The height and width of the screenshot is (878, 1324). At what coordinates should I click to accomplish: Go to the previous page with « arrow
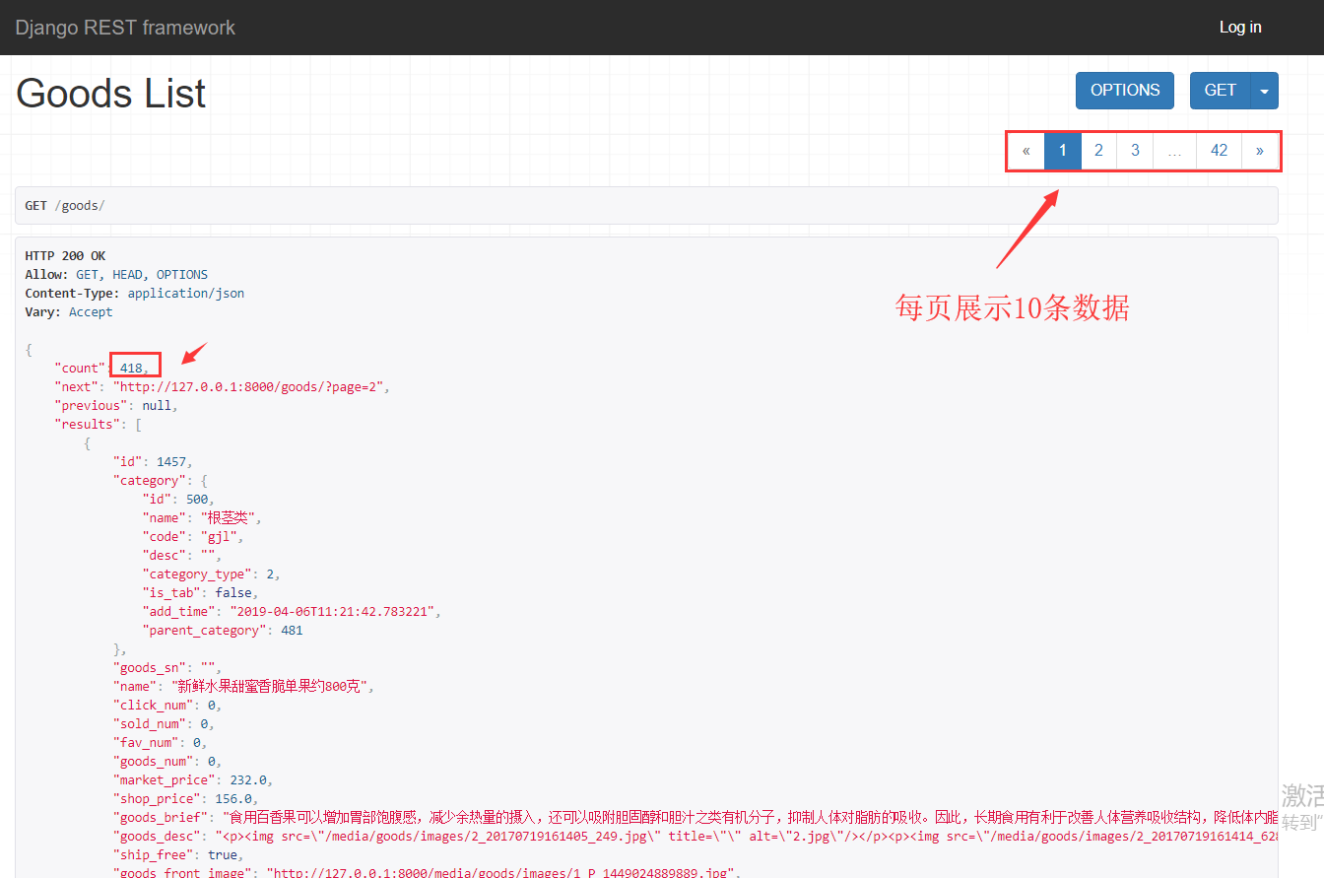(1026, 151)
